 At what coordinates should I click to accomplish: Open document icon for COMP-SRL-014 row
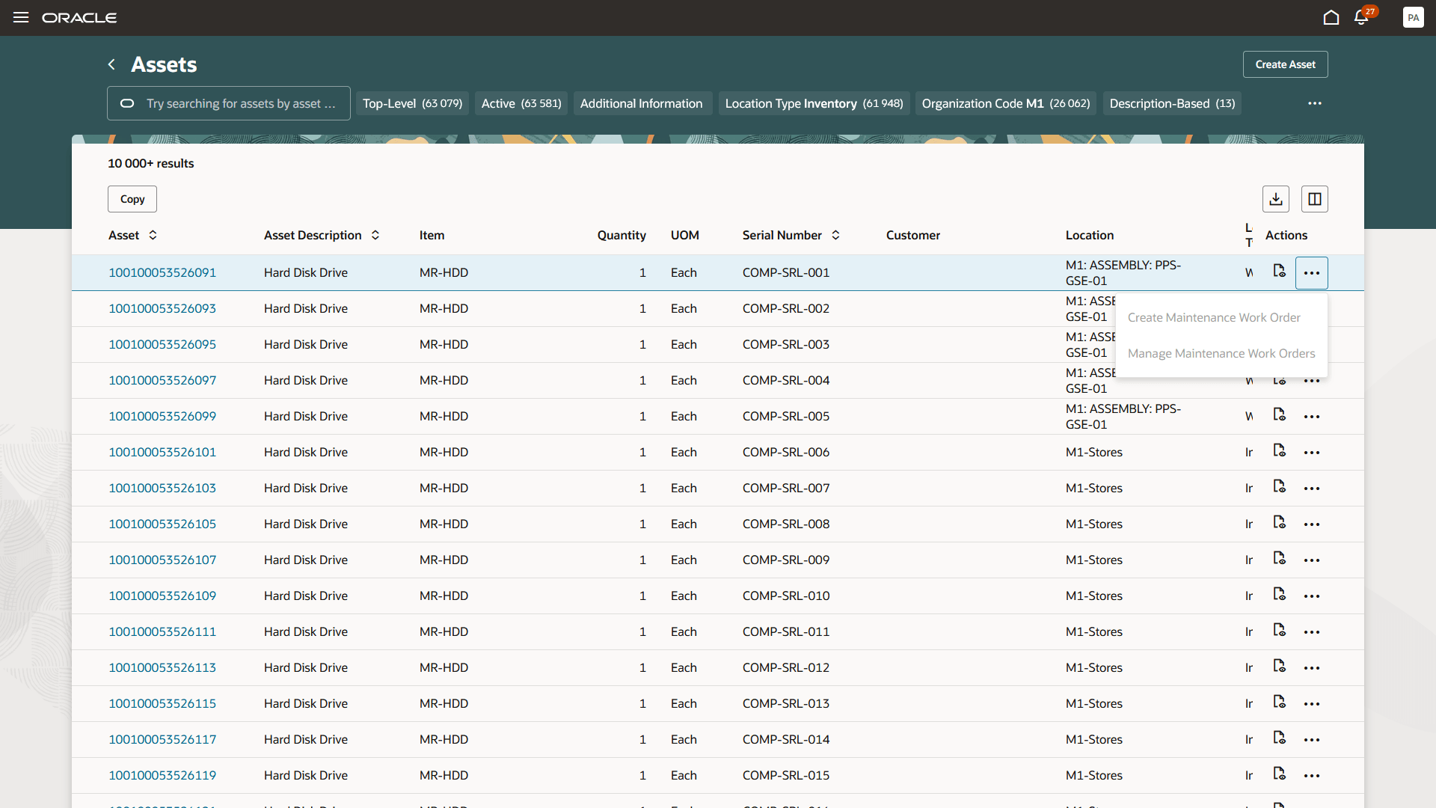(x=1280, y=738)
